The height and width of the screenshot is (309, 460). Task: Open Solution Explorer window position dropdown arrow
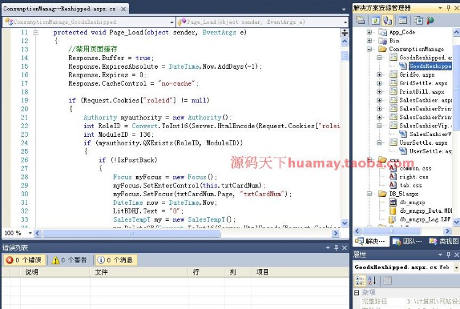(x=440, y=8)
